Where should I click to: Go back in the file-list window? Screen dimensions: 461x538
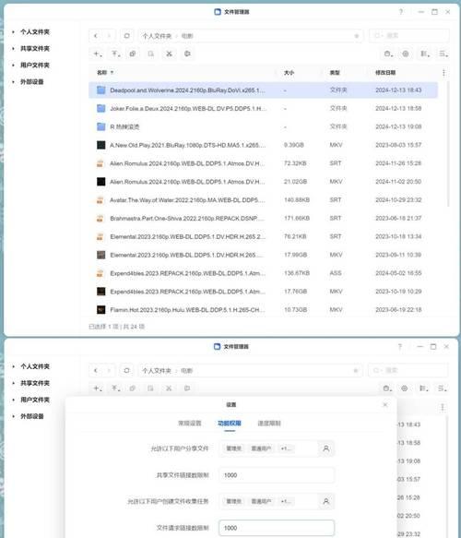coord(96,36)
